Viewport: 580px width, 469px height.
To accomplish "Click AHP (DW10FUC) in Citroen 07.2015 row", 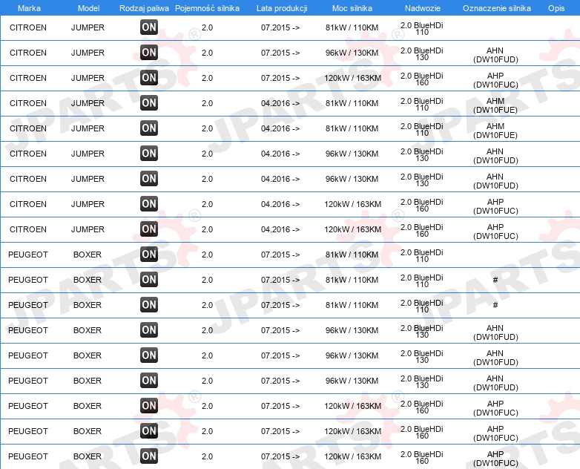I will (495, 80).
